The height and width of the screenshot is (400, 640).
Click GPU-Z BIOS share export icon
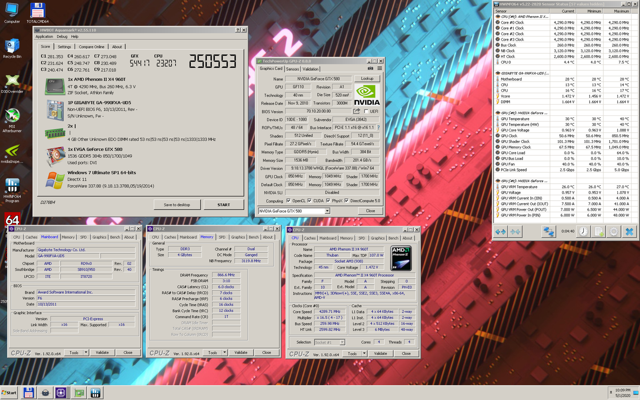[x=356, y=111]
